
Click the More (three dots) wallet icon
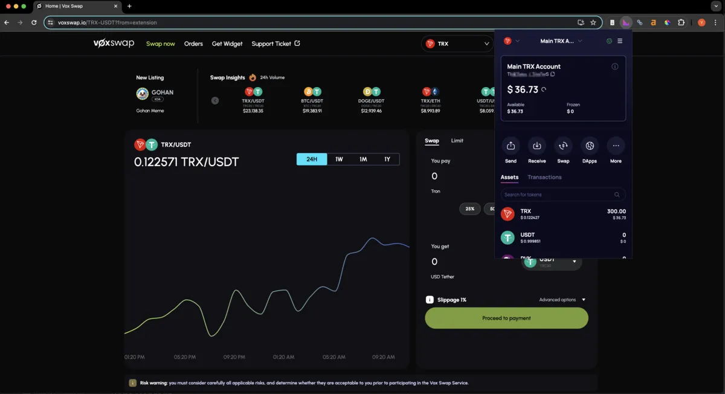click(x=616, y=146)
